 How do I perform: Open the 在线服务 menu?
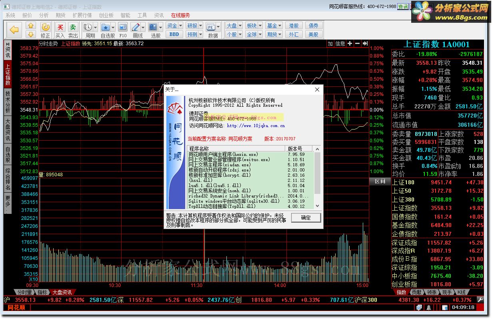180,15
